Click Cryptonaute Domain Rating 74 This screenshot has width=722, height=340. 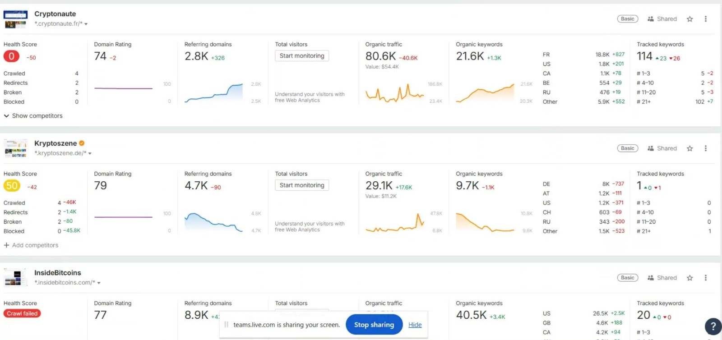[100, 56]
